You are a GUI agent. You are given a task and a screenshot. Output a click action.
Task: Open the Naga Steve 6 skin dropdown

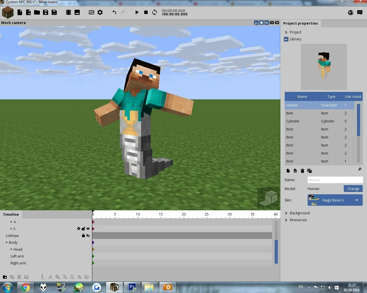pyautogui.click(x=335, y=200)
